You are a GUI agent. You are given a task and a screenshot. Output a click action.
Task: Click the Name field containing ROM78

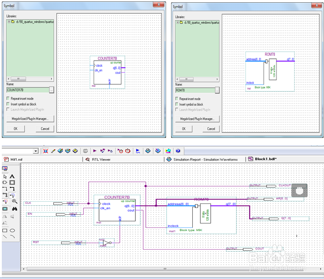(x=195, y=90)
